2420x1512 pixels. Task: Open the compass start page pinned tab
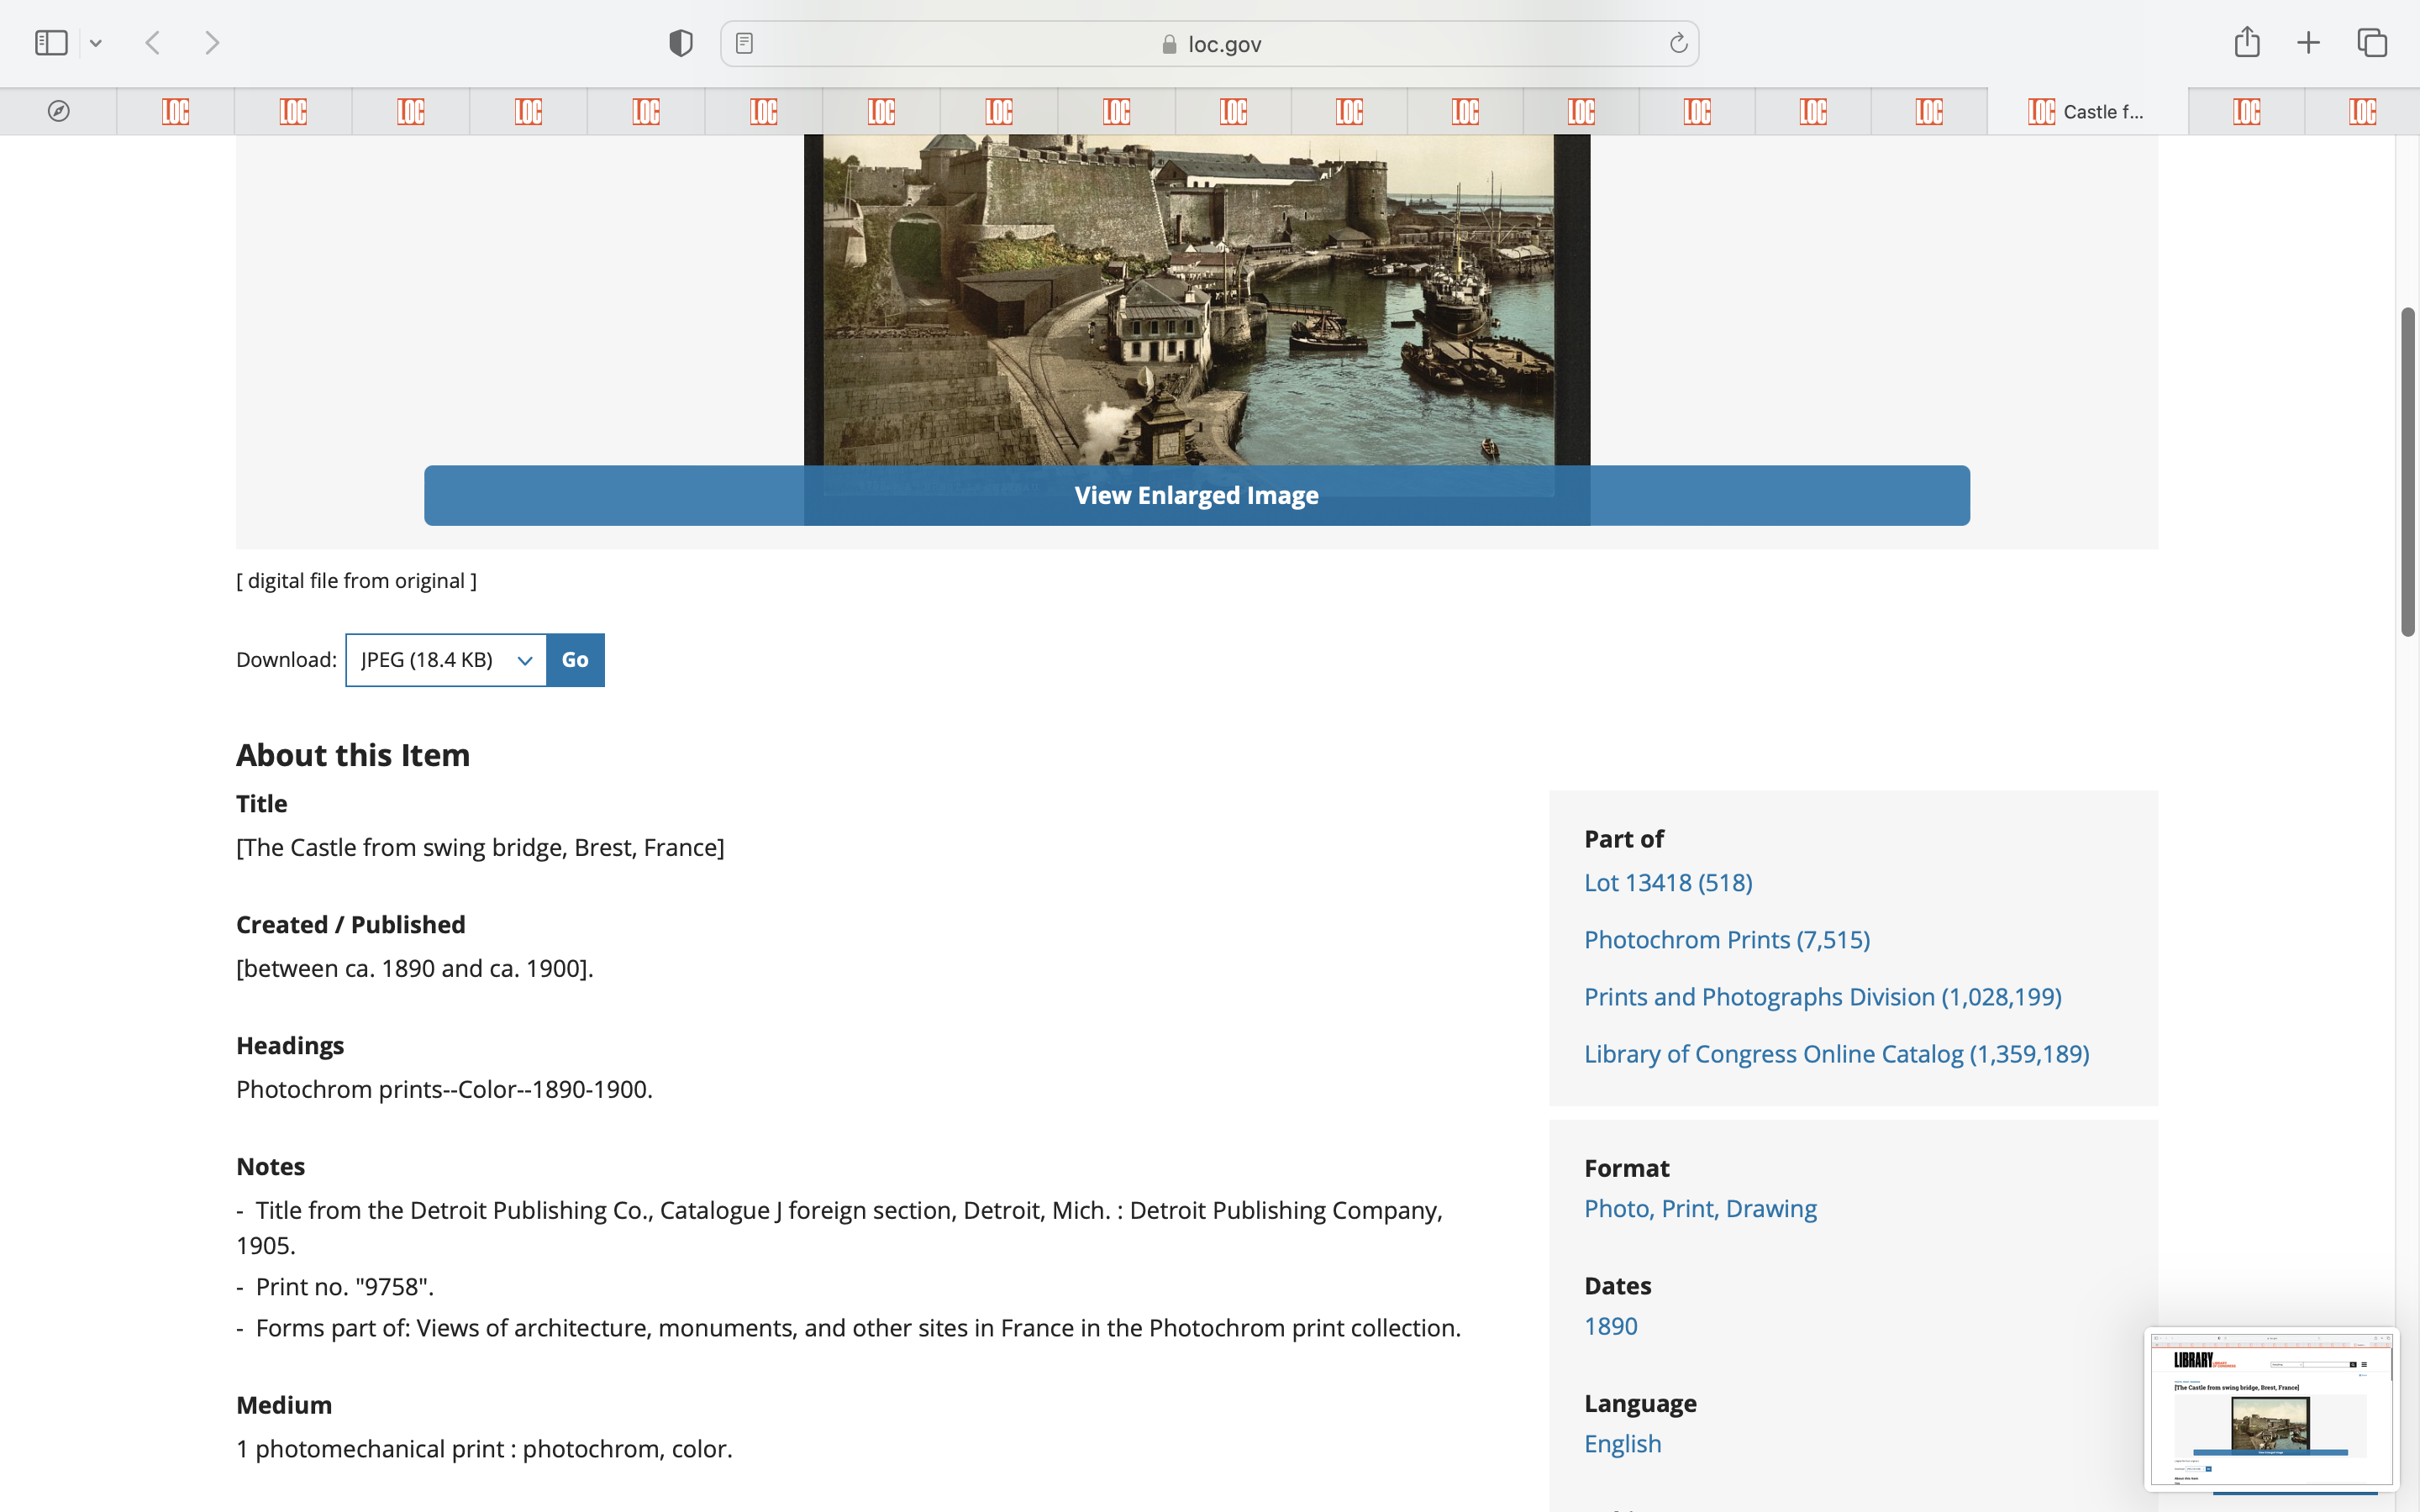59,111
